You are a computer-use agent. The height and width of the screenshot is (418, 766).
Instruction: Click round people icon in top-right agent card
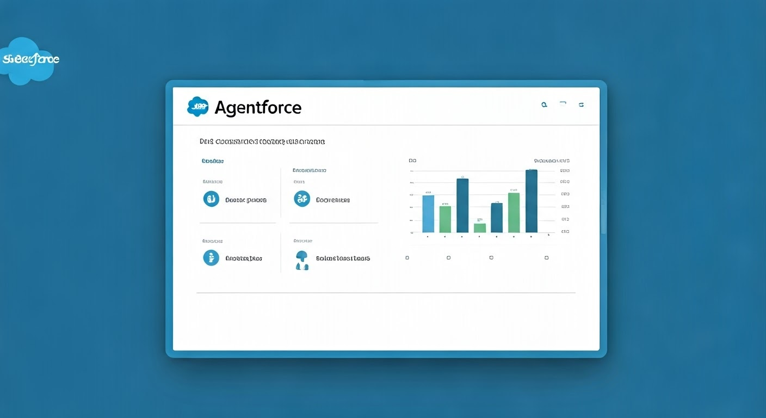(x=301, y=199)
